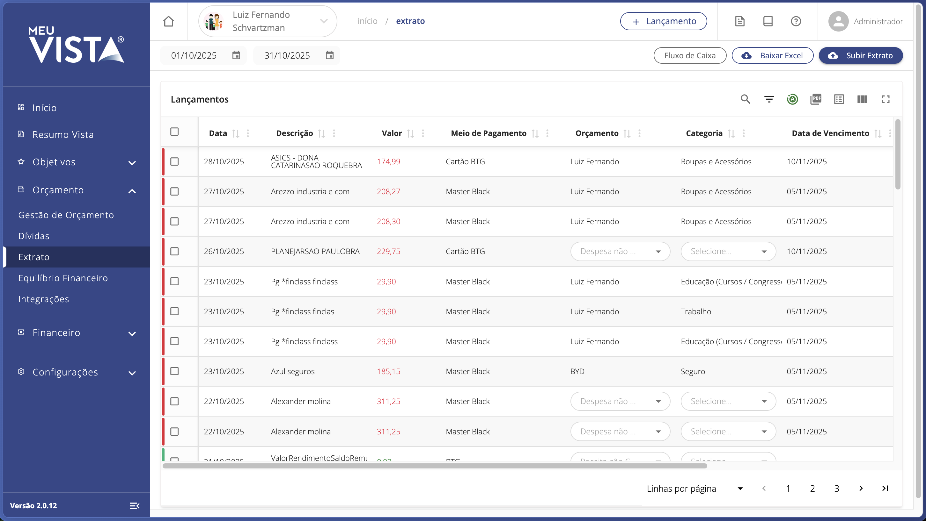Collapse sidebar using bottom menu icon

tap(135, 506)
